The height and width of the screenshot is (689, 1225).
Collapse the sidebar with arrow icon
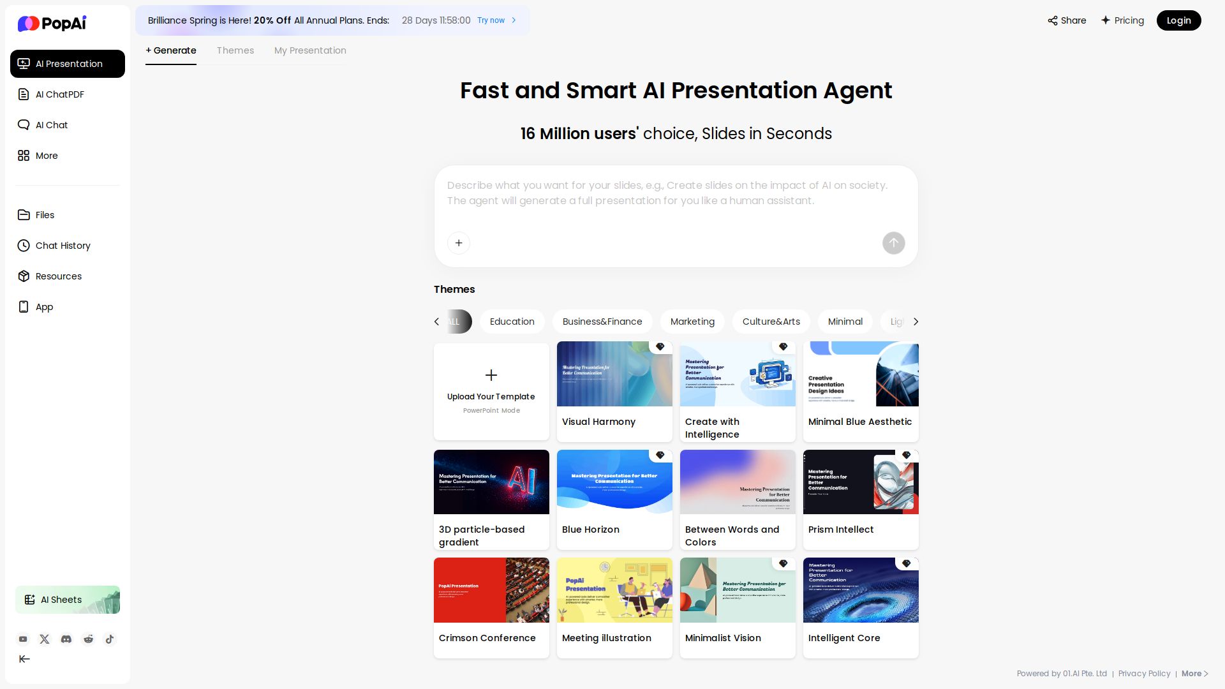[x=24, y=659]
